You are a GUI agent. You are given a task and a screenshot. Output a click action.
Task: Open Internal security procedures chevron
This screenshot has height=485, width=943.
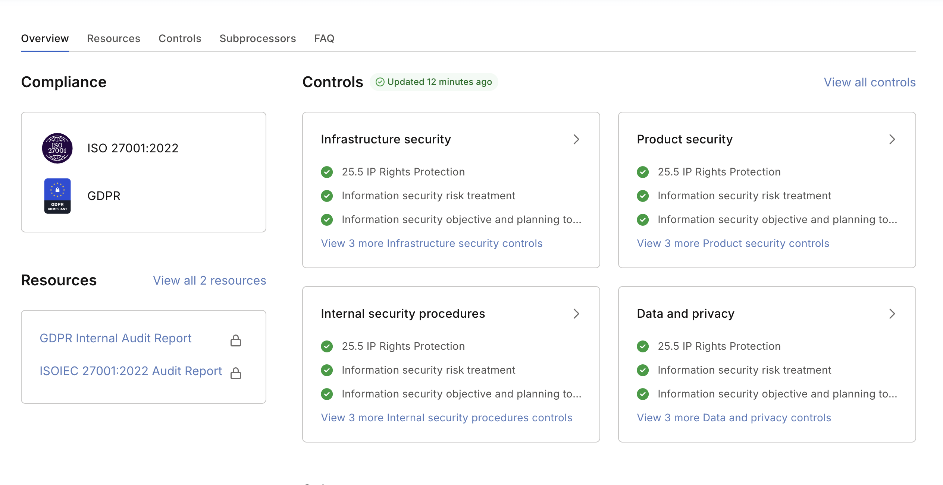tap(576, 314)
